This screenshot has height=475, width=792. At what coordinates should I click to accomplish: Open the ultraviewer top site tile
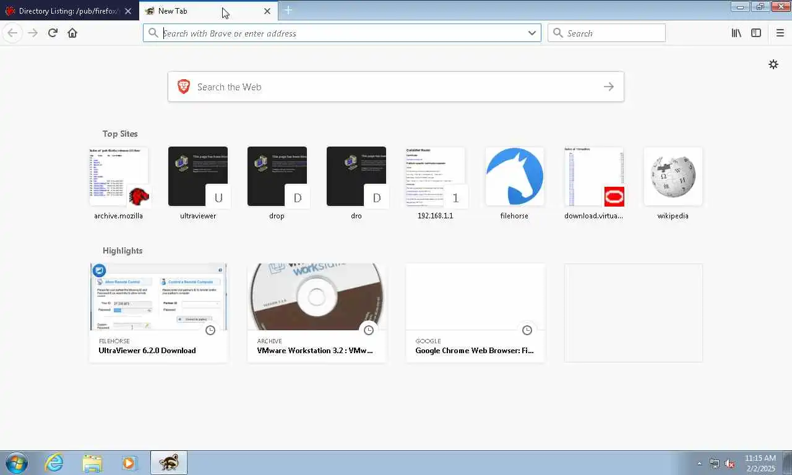click(x=198, y=183)
